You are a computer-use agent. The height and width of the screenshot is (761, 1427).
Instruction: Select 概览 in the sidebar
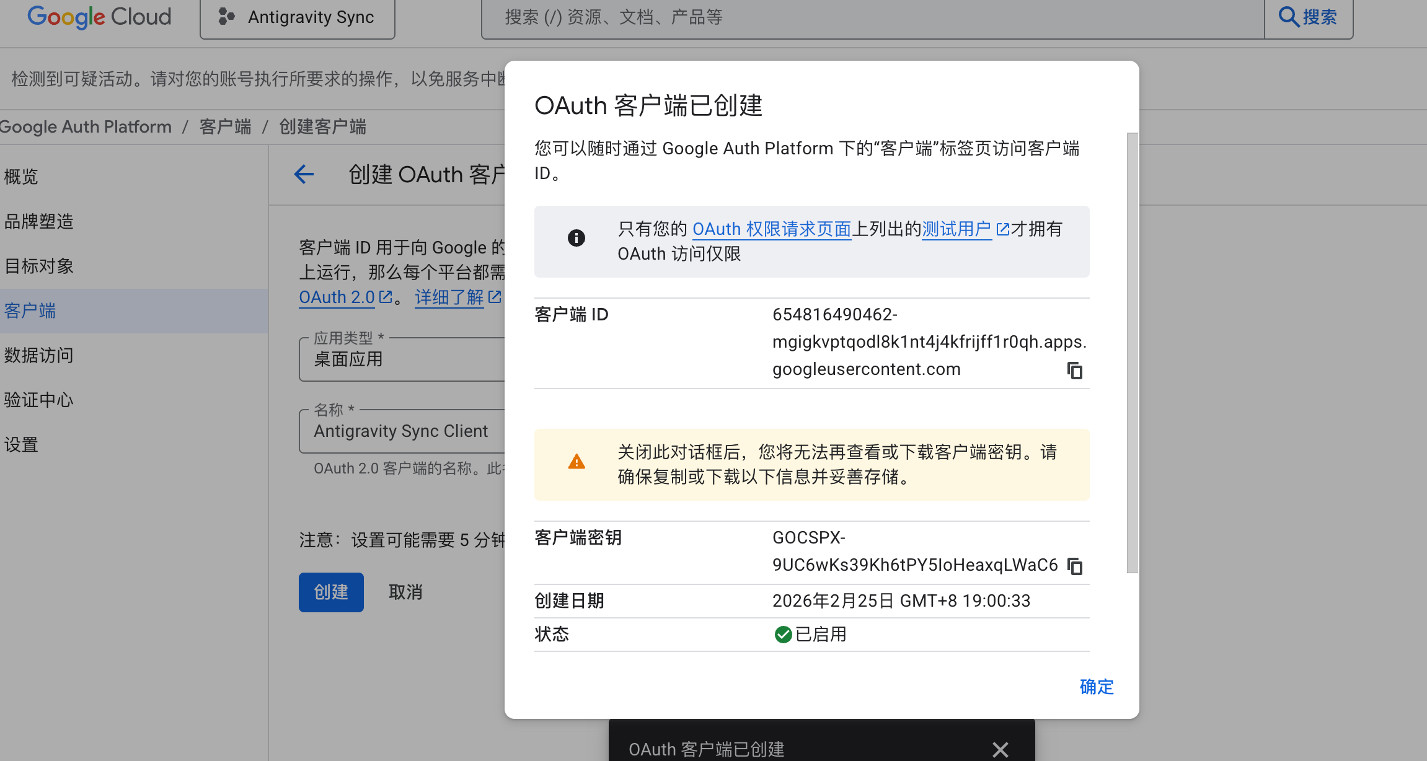coord(21,177)
